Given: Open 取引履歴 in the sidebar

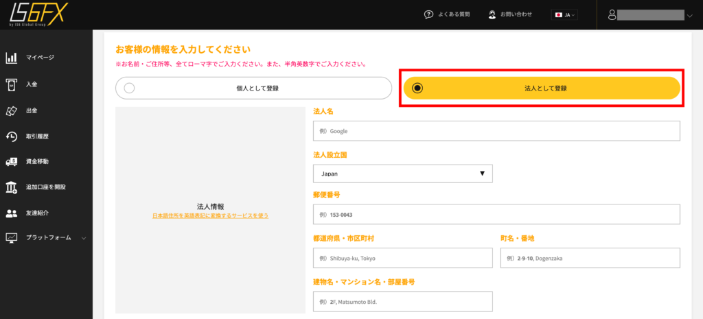Looking at the screenshot, I should pos(37,137).
